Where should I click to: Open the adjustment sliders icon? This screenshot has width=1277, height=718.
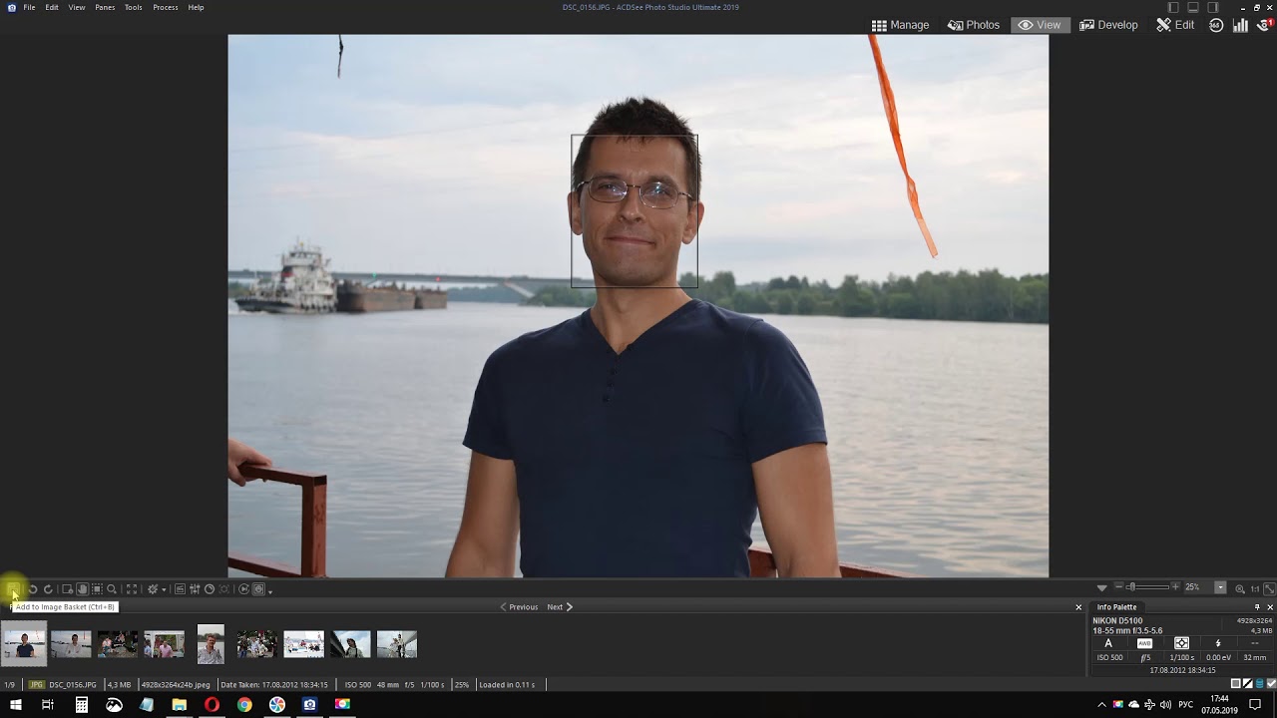tap(195, 589)
